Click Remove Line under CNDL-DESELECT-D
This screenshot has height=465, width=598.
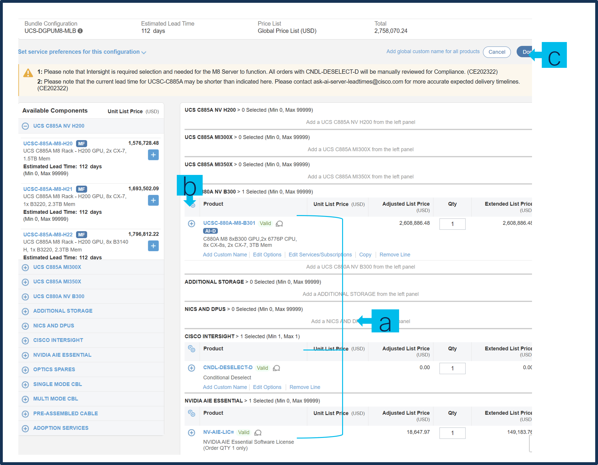pos(304,387)
